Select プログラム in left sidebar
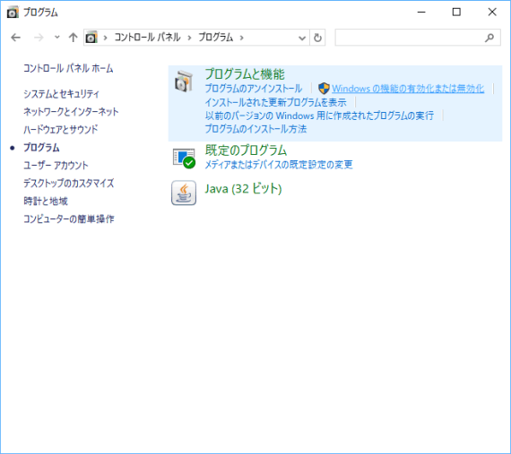 (x=41, y=148)
